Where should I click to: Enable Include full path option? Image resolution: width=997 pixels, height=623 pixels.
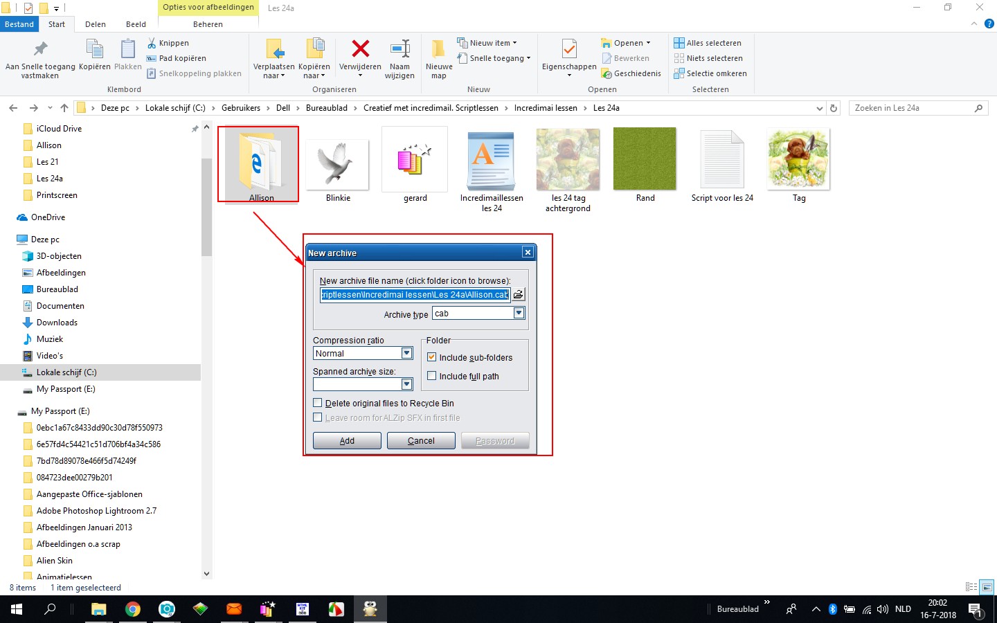tap(432, 376)
